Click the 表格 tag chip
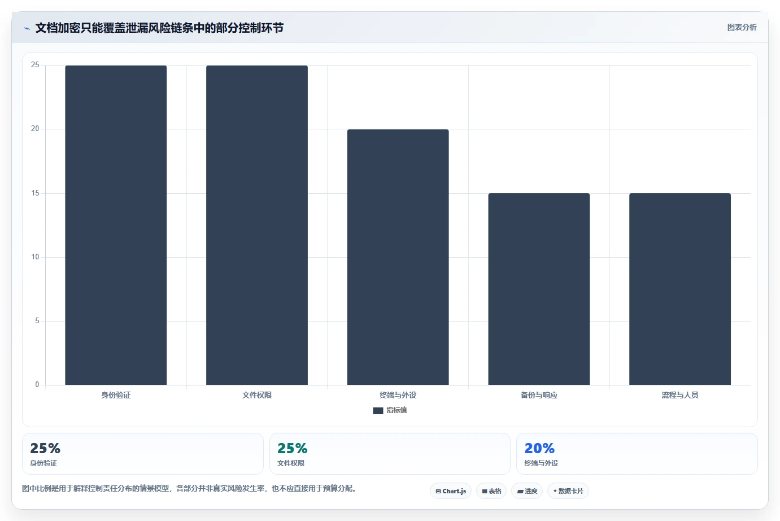This screenshot has width=780, height=521. pos(491,491)
